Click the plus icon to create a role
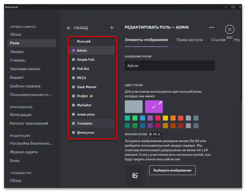The width and height of the screenshot is (246, 192). click(112, 28)
